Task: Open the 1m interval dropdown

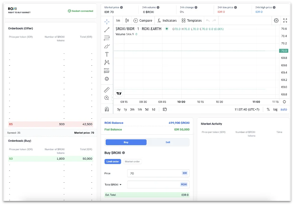Action: [118, 21]
